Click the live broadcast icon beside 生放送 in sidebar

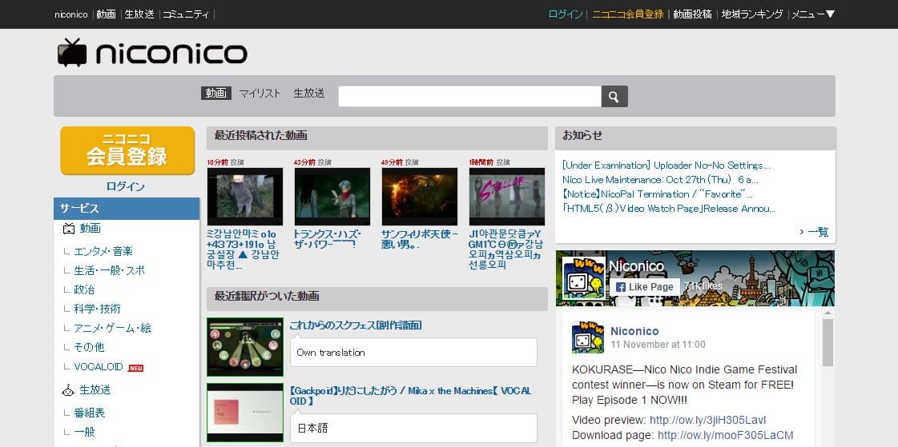tap(69, 390)
